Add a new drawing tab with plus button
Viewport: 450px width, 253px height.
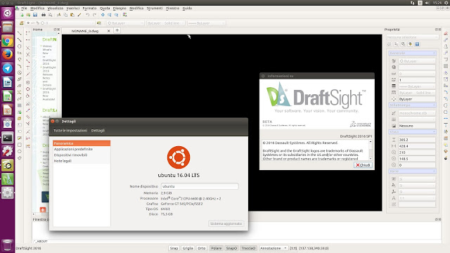click(x=117, y=30)
